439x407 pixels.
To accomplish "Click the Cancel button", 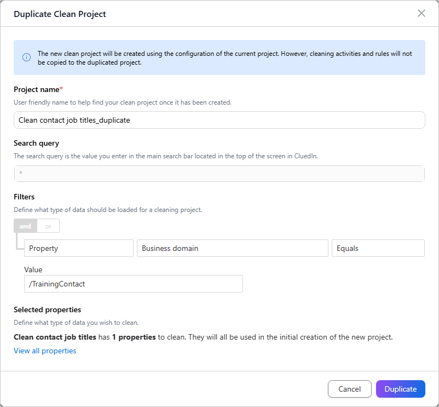I will point(349,389).
